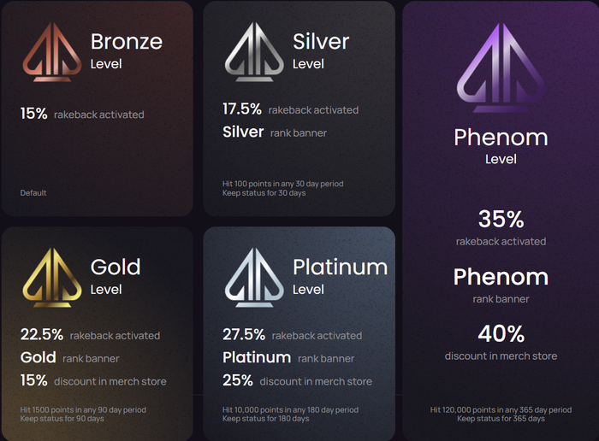
Task: Select the Platinum Level heading
Action: coord(340,276)
